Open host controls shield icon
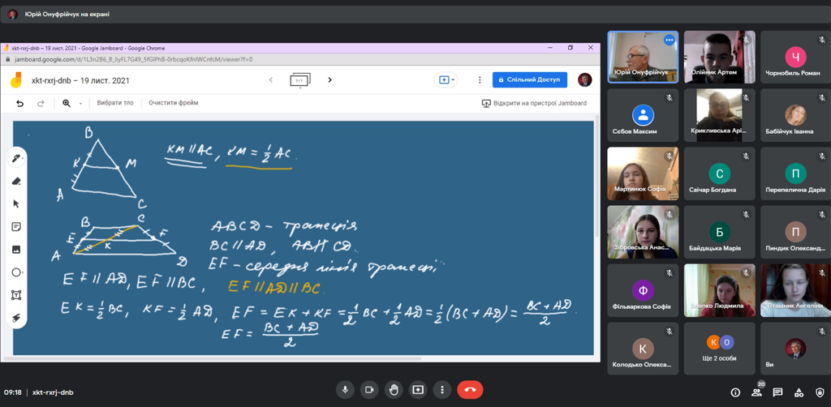The width and height of the screenshot is (831, 407). (820, 392)
